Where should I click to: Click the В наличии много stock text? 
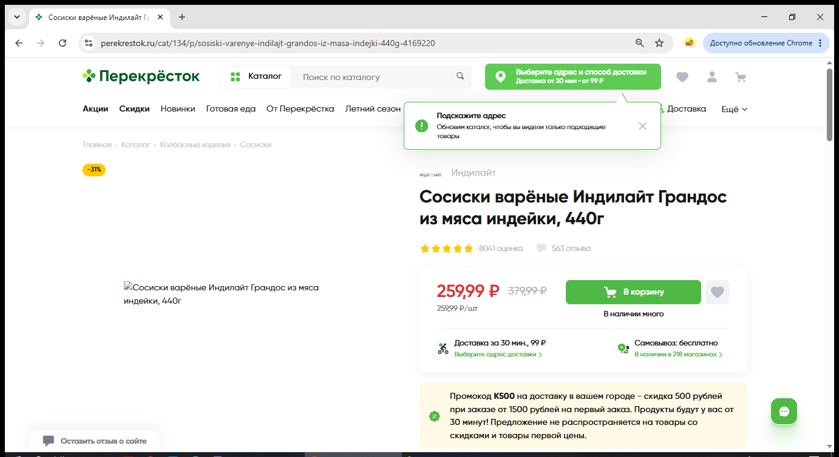(x=633, y=314)
